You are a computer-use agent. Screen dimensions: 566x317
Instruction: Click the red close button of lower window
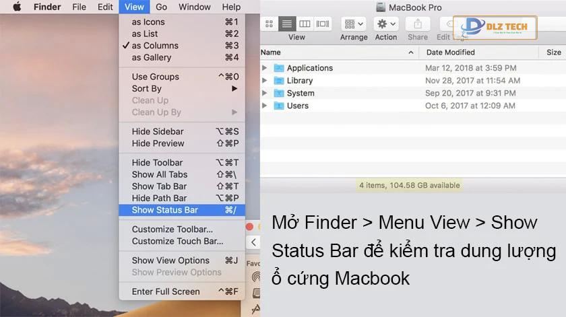(249, 227)
